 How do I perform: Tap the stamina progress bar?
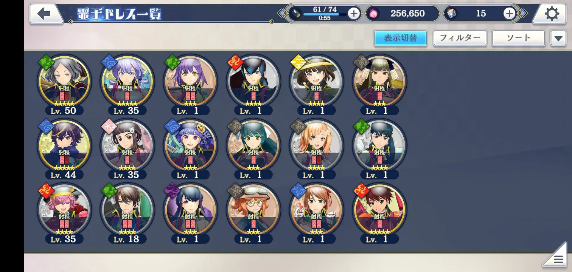[x=325, y=15]
